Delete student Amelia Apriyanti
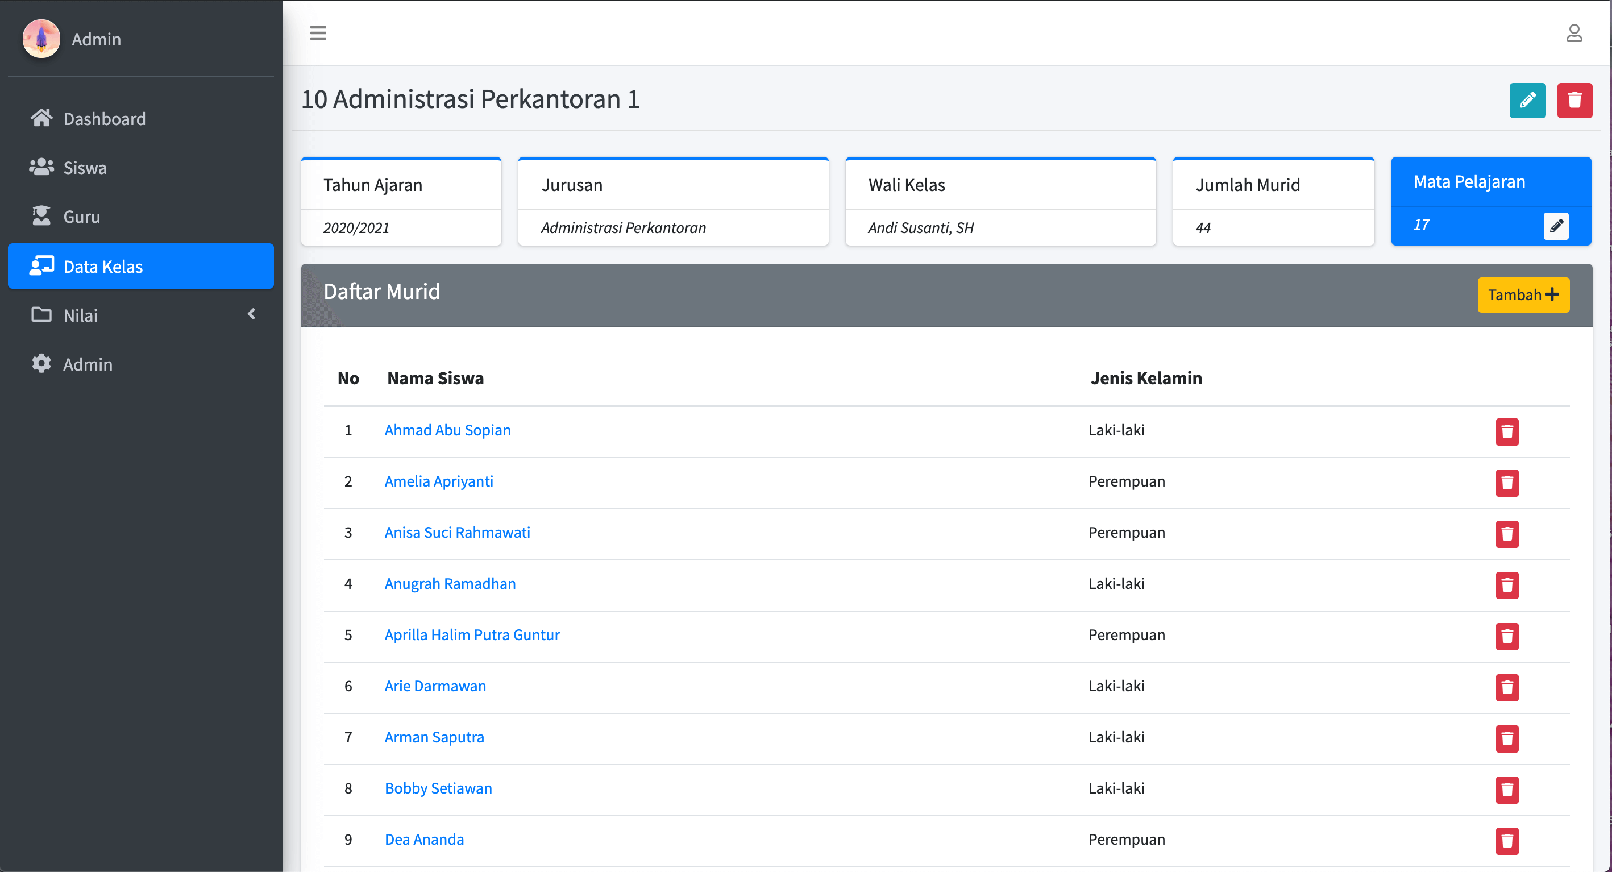1612x872 pixels. (1507, 483)
